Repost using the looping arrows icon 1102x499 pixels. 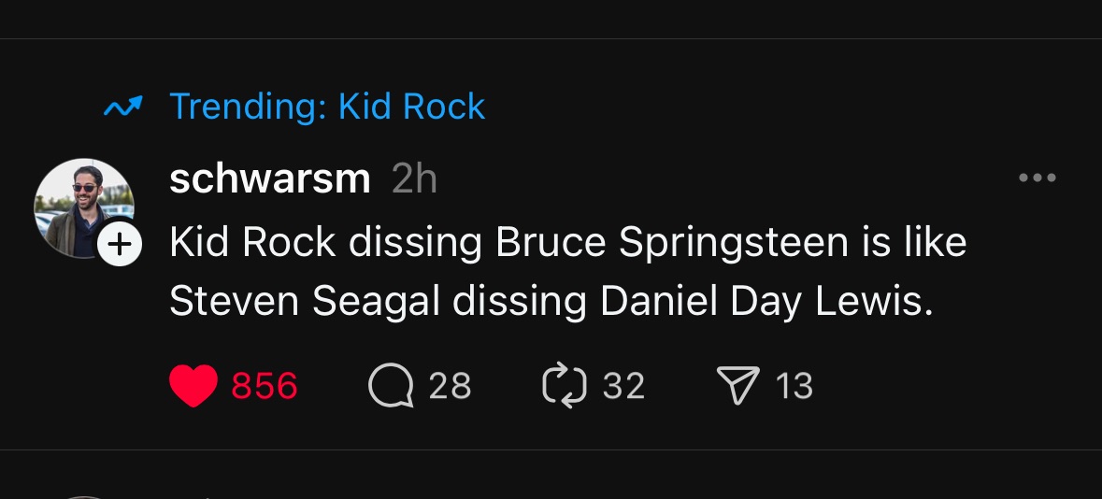pos(564,386)
